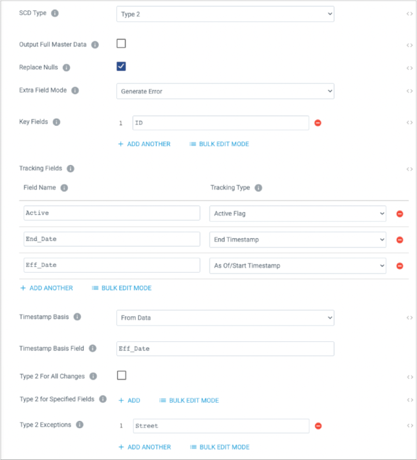Viewport: 417px width, 460px height.
Task: Enable Output Full Master Data checkbox
Action: click(121, 44)
